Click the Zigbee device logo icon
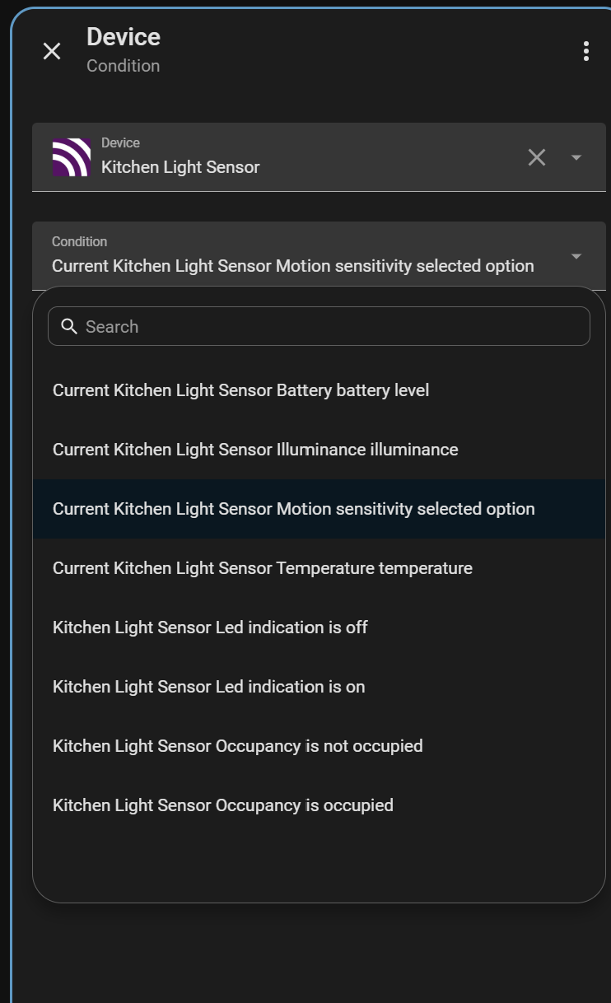Image resolution: width=611 pixels, height=1003 pixels. click(x=71, y=157)
